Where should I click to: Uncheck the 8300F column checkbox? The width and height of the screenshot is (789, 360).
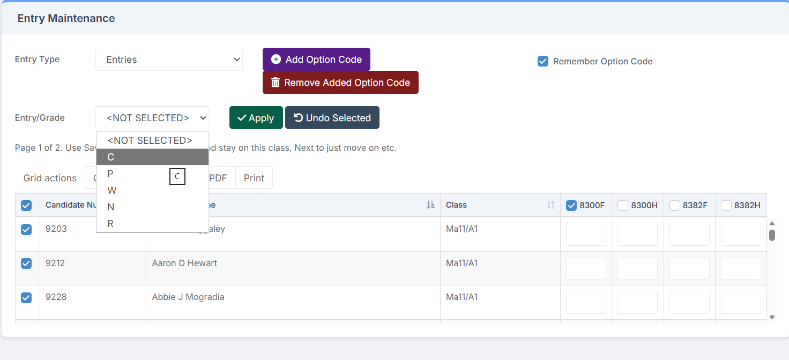click(571, 205)
